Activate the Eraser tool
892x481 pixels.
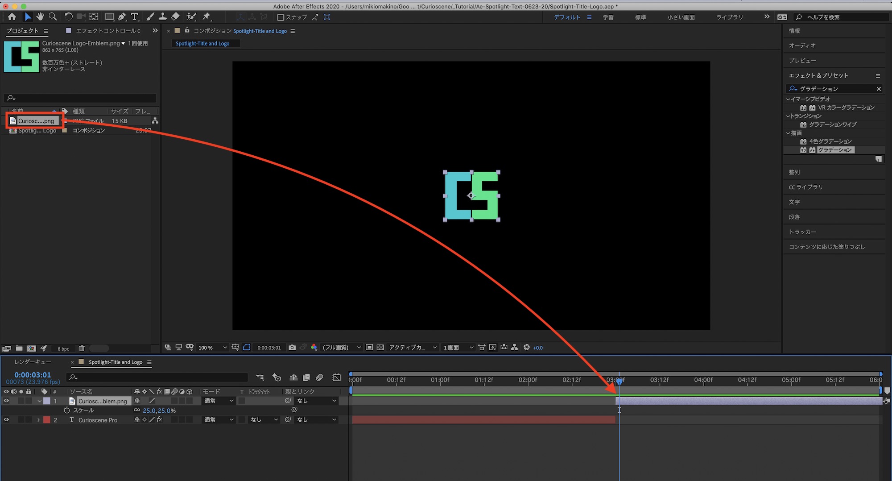click(175, 17)
